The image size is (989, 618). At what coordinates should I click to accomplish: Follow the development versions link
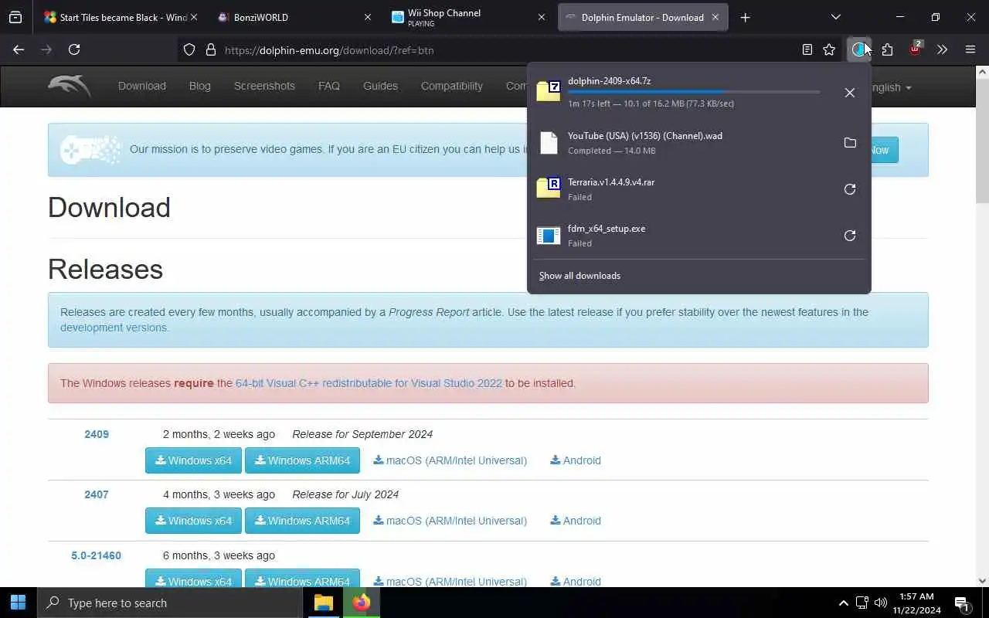coord(114,328)
